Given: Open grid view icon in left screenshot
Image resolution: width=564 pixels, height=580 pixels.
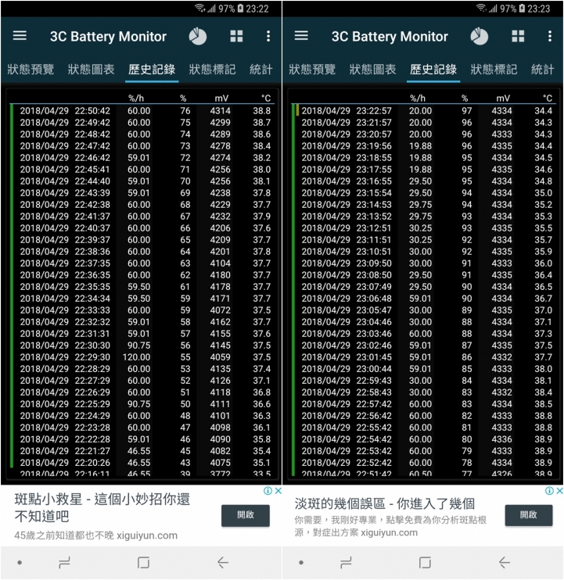Looking at the screenshot, I should [236, 36].
